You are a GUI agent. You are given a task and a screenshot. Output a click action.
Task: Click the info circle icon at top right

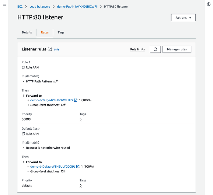pos(208,4)
